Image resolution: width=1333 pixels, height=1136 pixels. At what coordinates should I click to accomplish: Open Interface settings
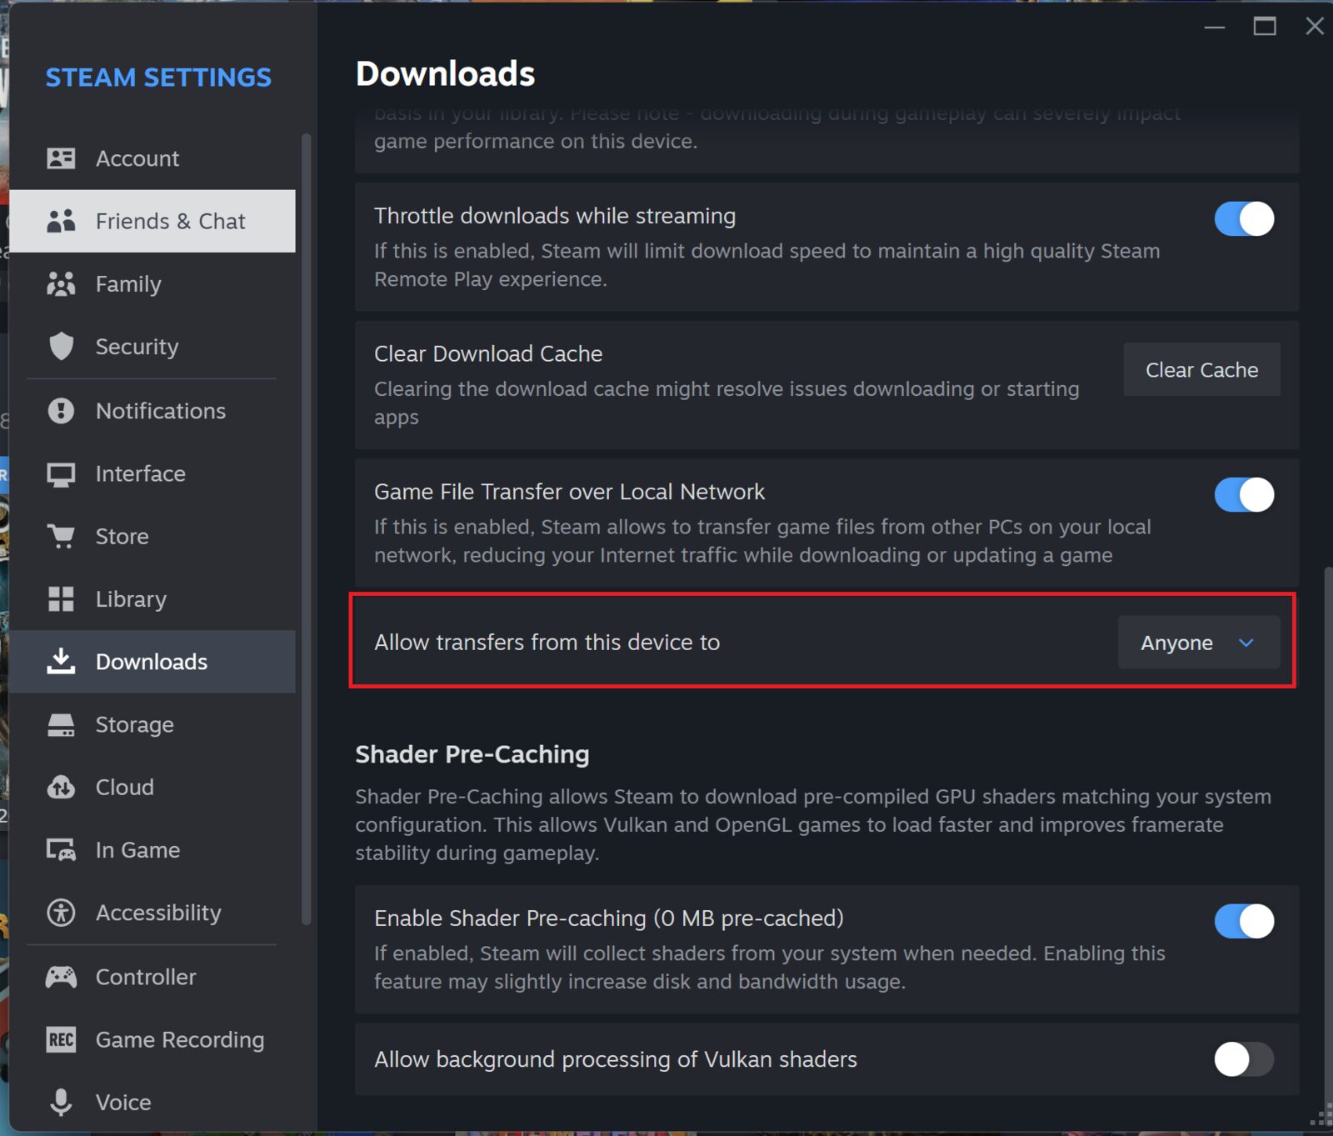click(152, 473)
